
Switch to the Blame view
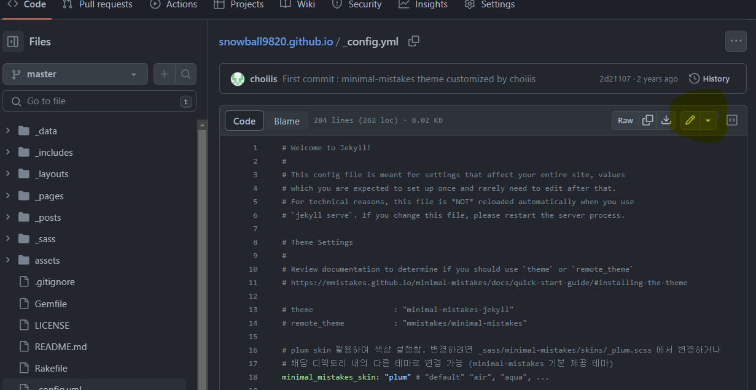(287, 121)
